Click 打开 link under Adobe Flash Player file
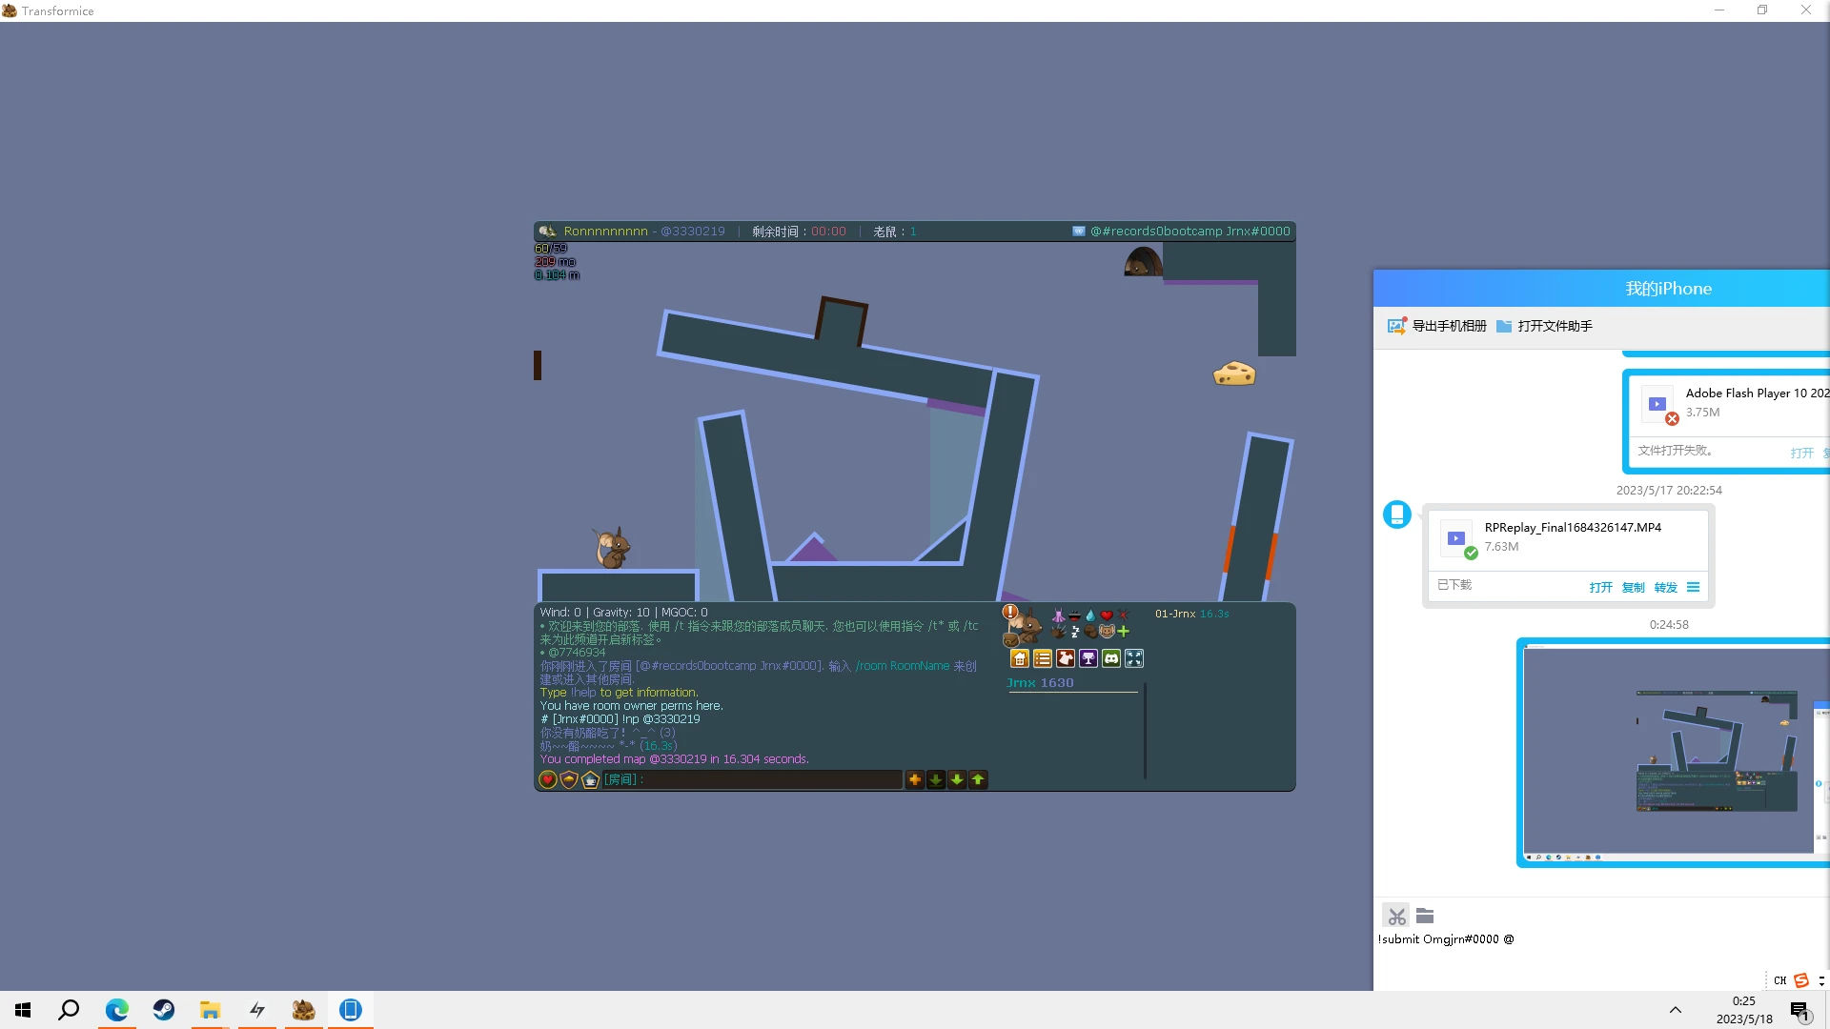The width and height of the screenshot is (1830, 1029). pyautogui.click(x=1801, y=454)
